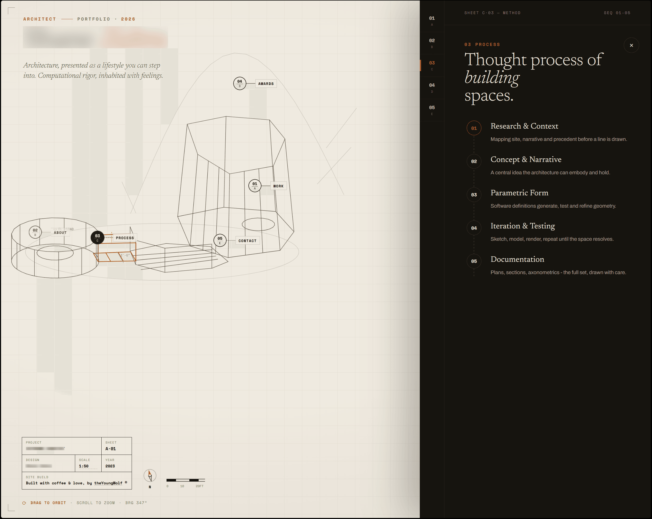Close the Process panel with X button
The width and height of the screenshot is (652, 519).
631,45
